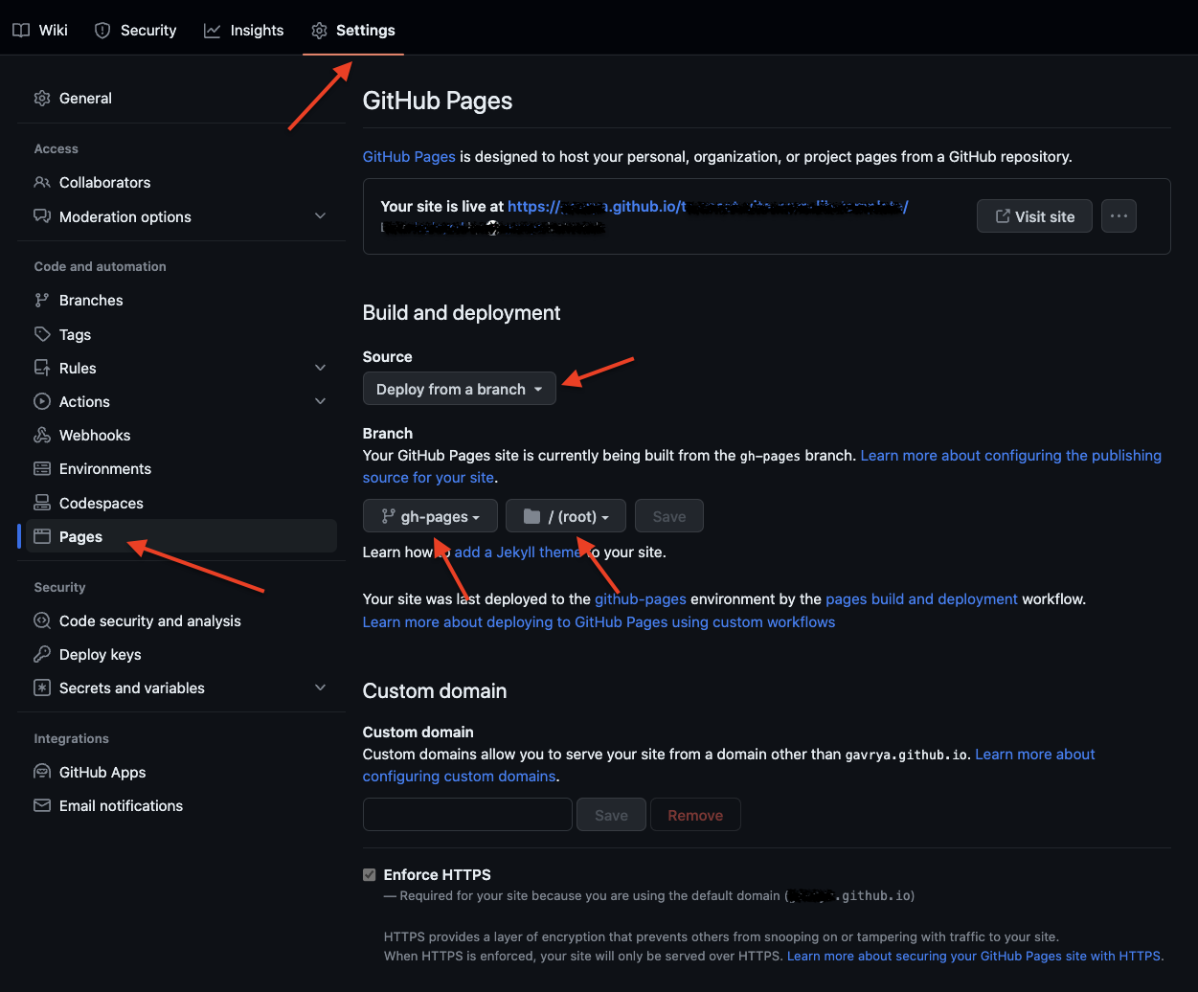Open Codespaces settings page
This screenshot has width=1198, height=992.
click(x=182, y=503)
